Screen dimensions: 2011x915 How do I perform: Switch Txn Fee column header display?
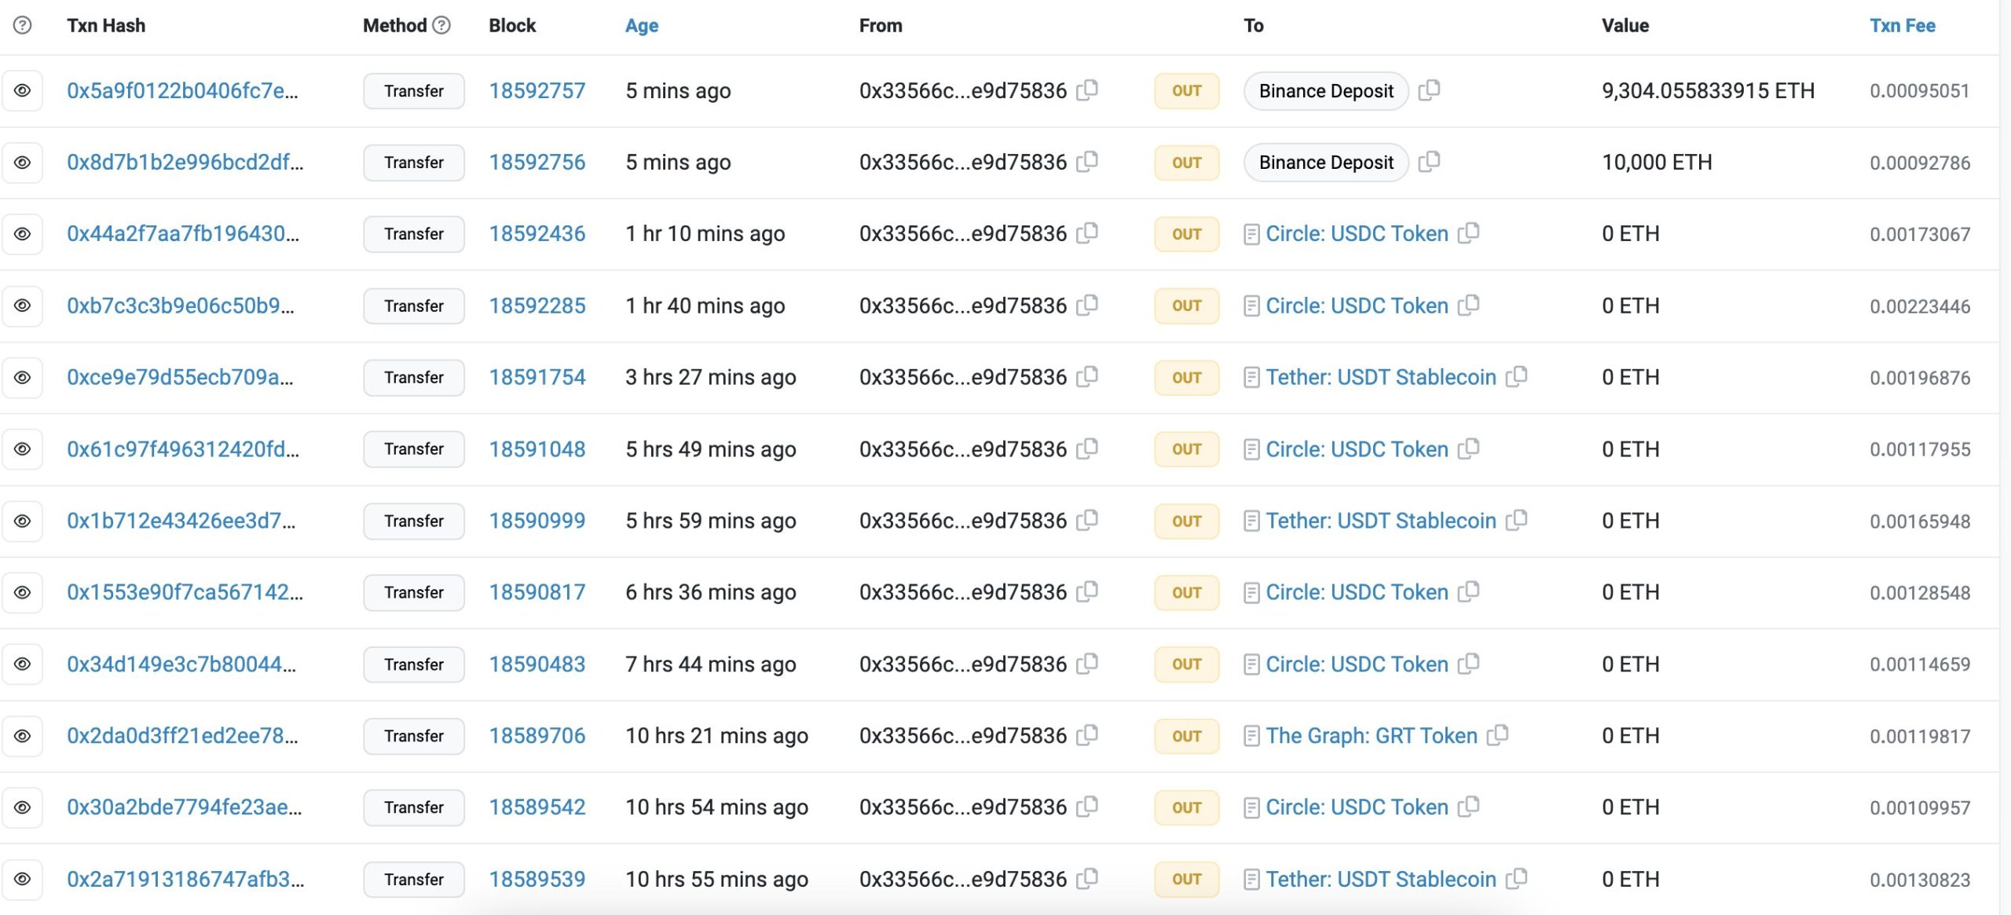click(x=1902, y=25)
